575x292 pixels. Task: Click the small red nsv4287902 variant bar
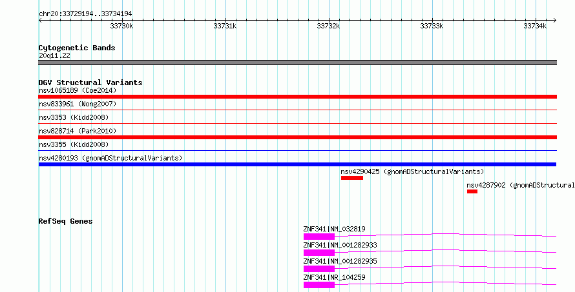click(472, 191)
